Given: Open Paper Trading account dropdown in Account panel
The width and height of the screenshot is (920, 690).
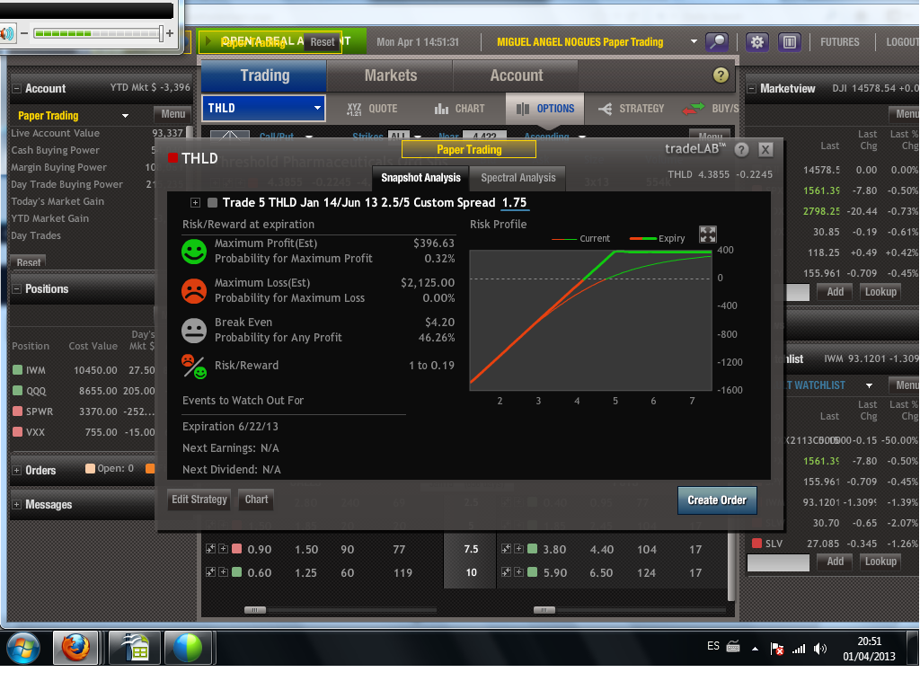Looking at the screenshot, I should pyautogui.click(x=125, y=116).
